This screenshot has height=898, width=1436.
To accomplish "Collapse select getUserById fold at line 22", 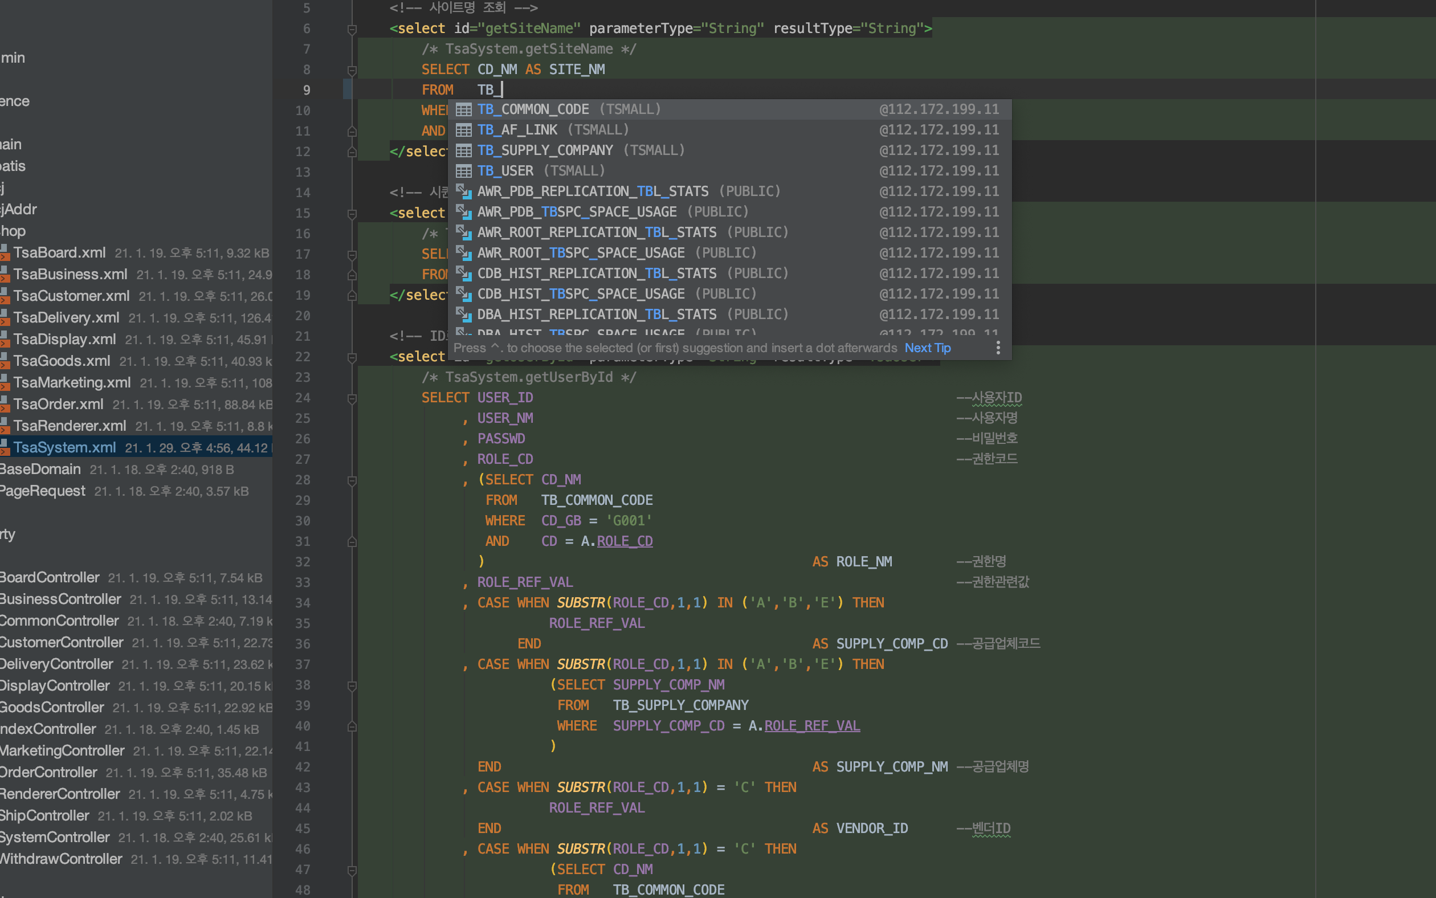I will (x=352, y=357).
